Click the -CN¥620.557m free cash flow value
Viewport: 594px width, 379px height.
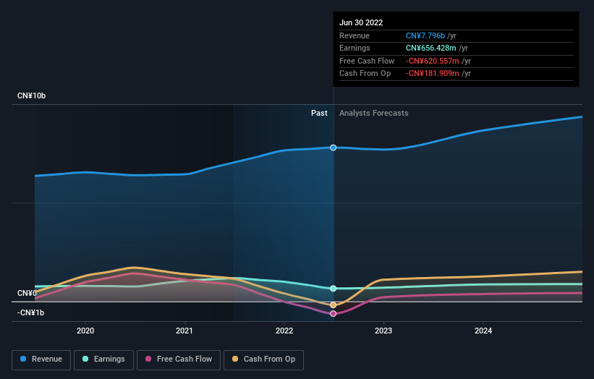click(432, 61)
